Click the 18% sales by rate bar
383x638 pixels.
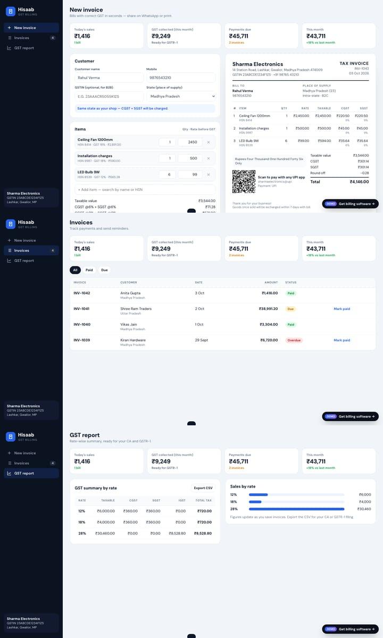(297, 502)
